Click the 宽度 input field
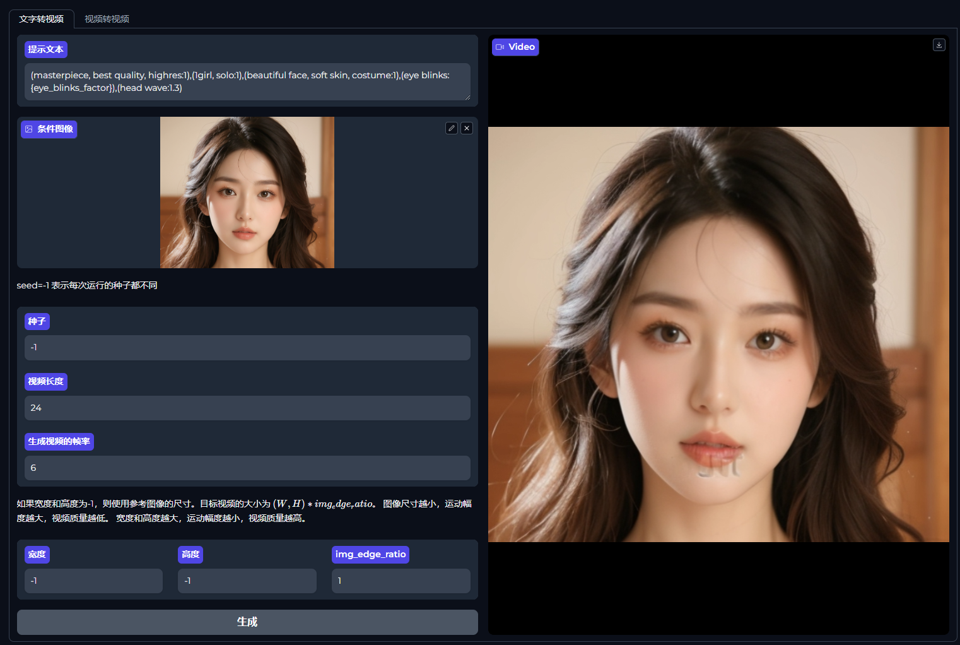This screenshot has width=960, height=645. pyautogui.click(x=93, y=581)
